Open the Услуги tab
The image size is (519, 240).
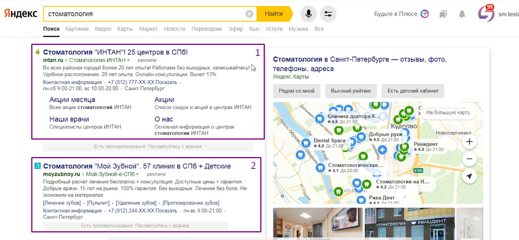click(x=274, y=29)
